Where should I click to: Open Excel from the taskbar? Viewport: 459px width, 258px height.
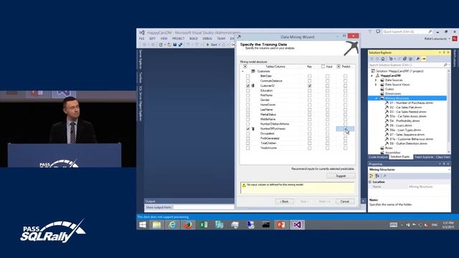pyautogui.click(x=204, y=224)
